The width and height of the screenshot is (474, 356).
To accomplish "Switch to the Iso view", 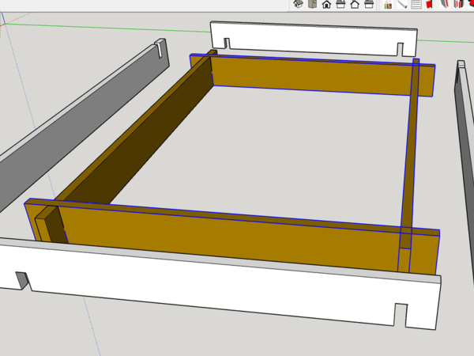I will pos(298,4).
